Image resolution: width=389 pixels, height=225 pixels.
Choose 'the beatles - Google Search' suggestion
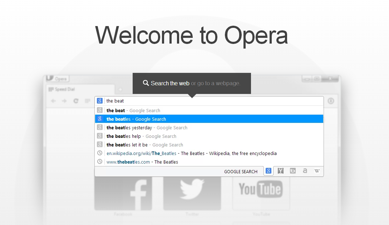point(209,119)
